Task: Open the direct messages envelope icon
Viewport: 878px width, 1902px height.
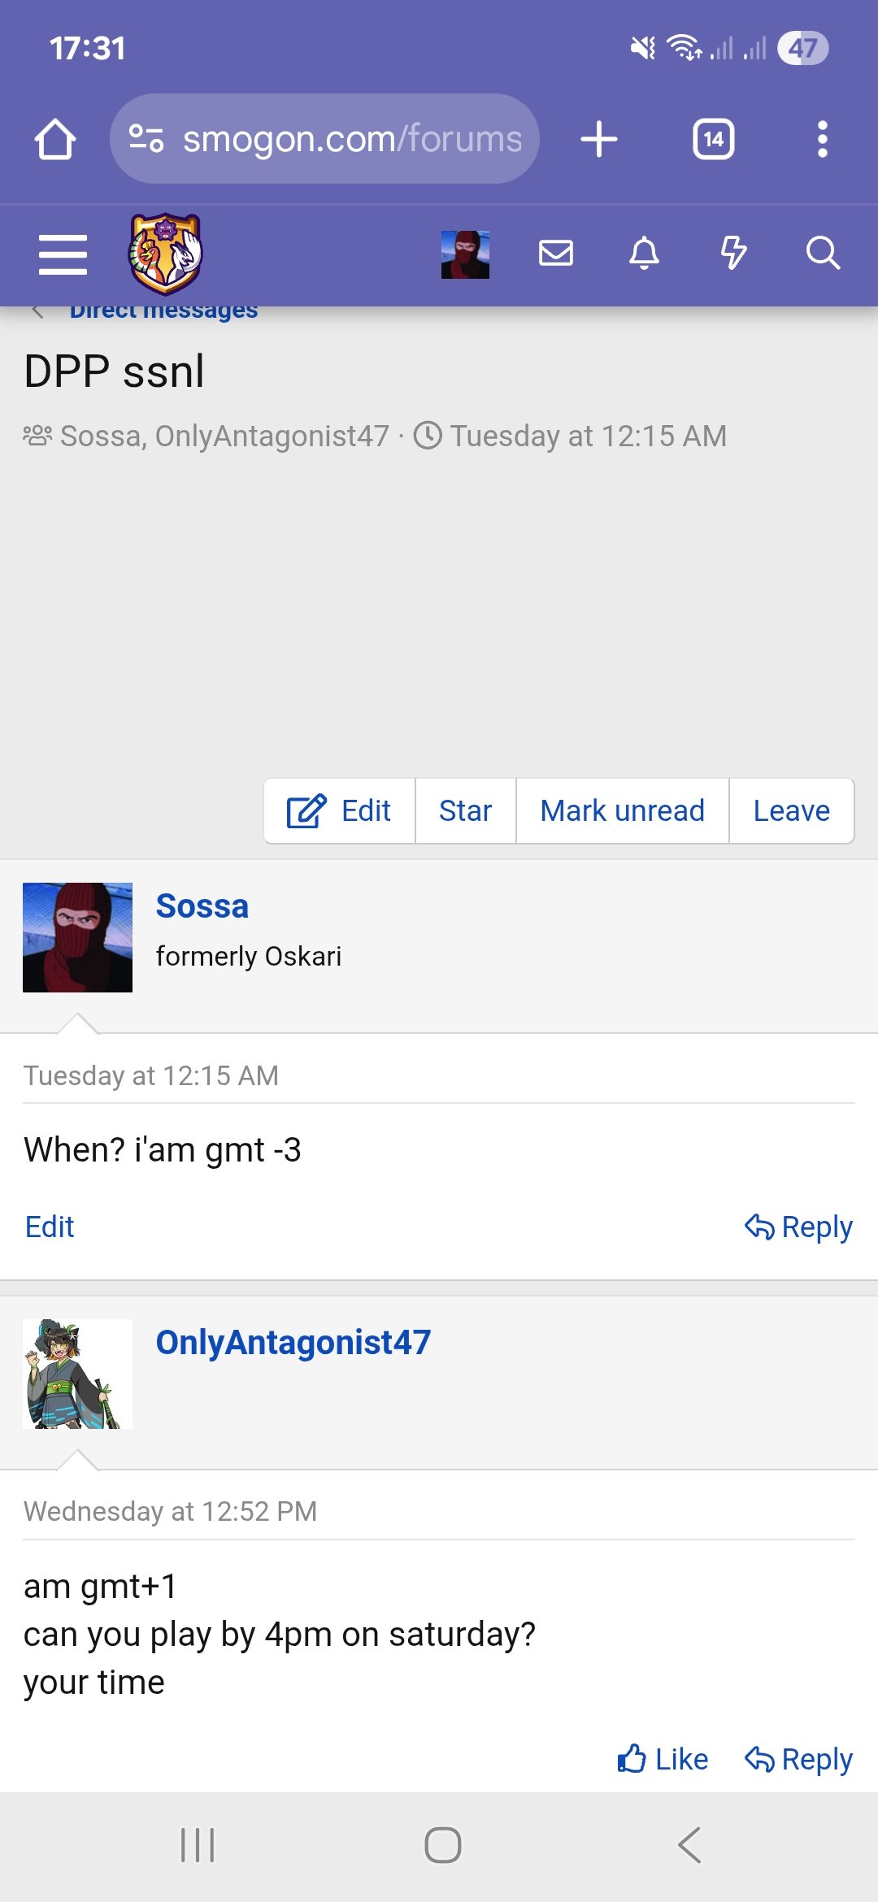Action: [556, 254]
